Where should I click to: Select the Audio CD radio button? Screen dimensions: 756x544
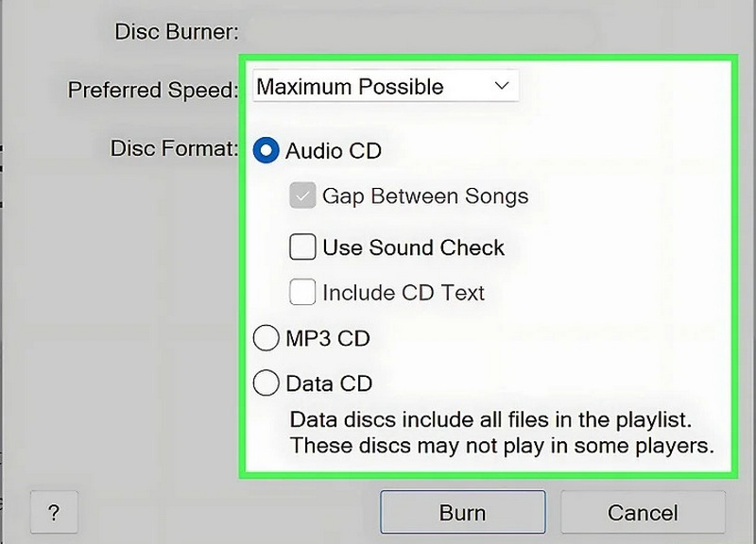pos(267,149)
